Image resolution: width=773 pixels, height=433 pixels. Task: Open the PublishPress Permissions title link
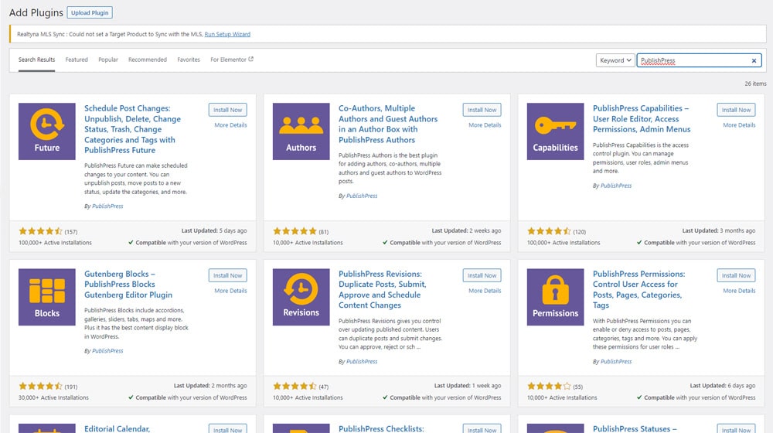coord(639,289)
